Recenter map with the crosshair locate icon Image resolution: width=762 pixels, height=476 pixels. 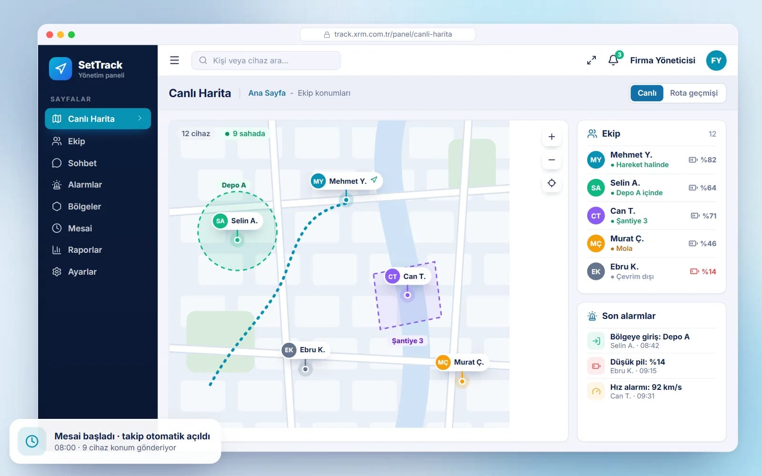551,183
